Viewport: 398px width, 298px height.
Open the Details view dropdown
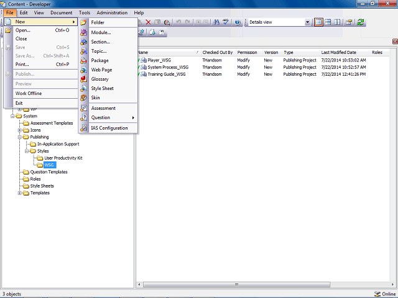click(x=307, y=22)
